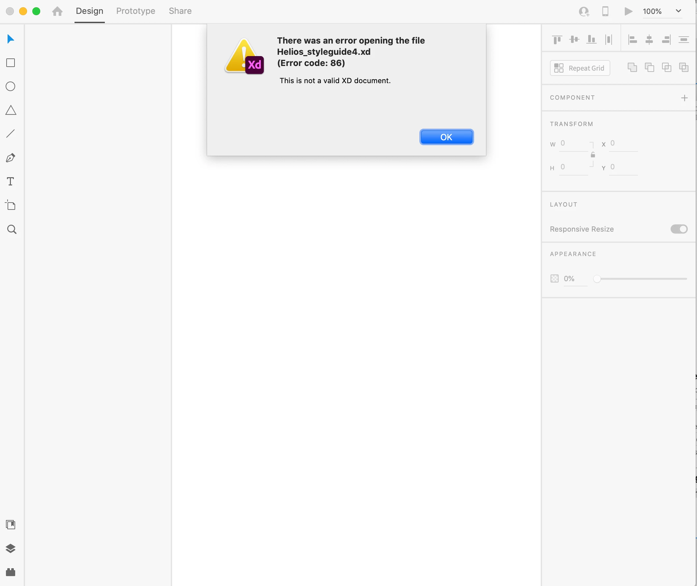Viewport: 697px width, 586px height.
Task: Select the Polygon tool
Action: point(11,110)
